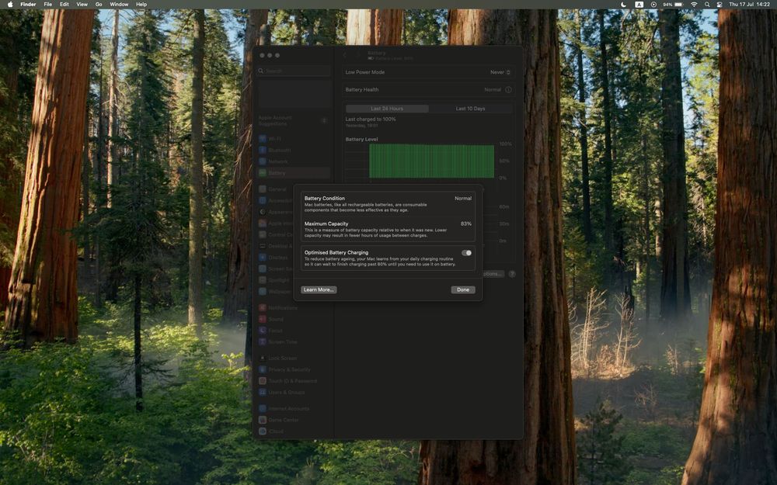
Task: Open Internet Accounts in the sidebar
Action: [294, 409]
